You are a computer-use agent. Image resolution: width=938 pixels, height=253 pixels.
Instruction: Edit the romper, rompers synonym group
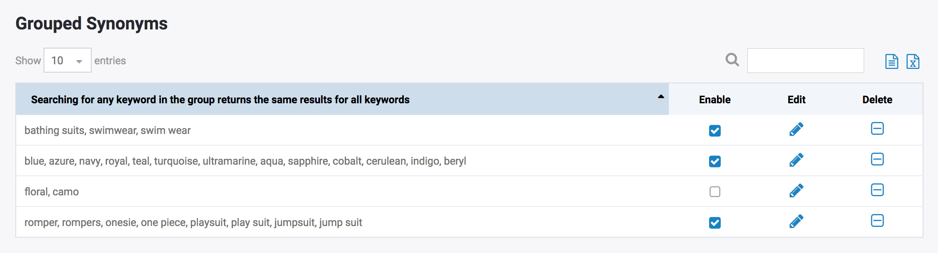pyautogui.click(x=796, y=222)
